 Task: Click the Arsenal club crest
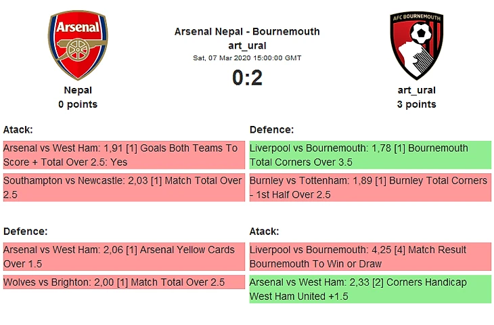coord(78,45)
